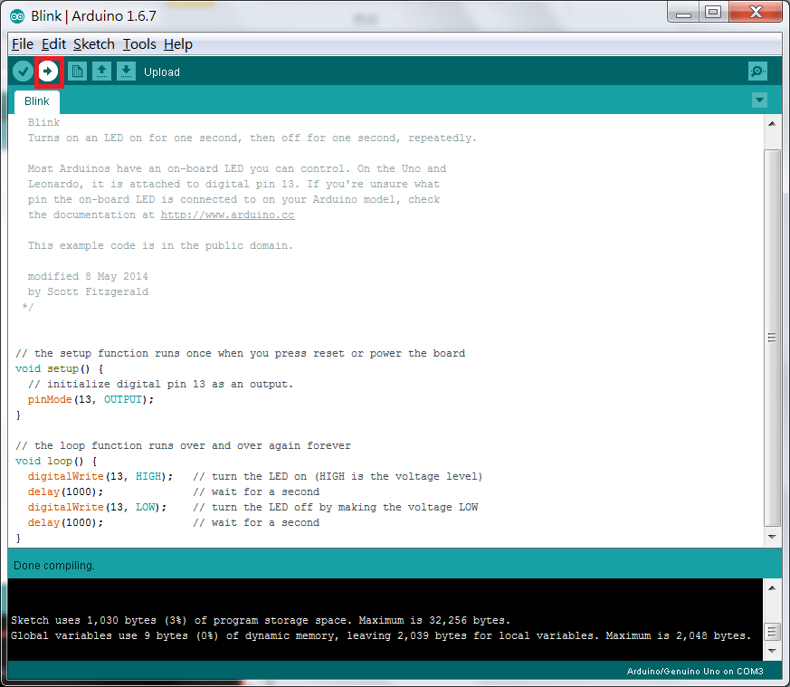The height and width of the screenshot is (687, 790).
Task: Click the console scrollbar down arrow
Action: [772, 651]
